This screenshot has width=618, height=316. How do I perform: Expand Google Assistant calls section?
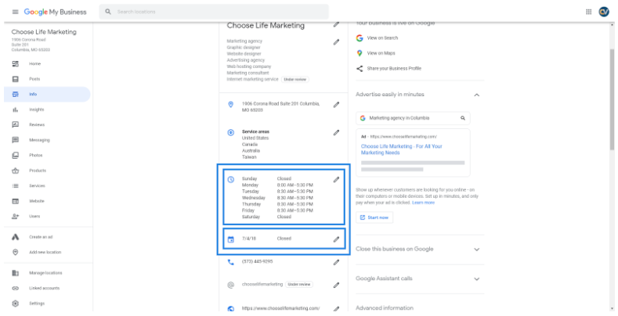476,279
